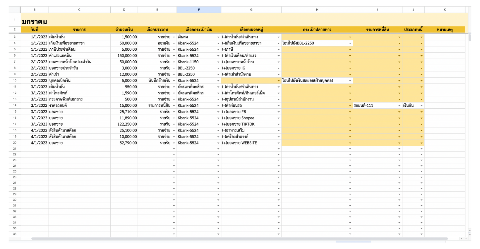Click the vertical scrollbar thumb
This screenshot has height=249, width=480.
click(470, 38)
